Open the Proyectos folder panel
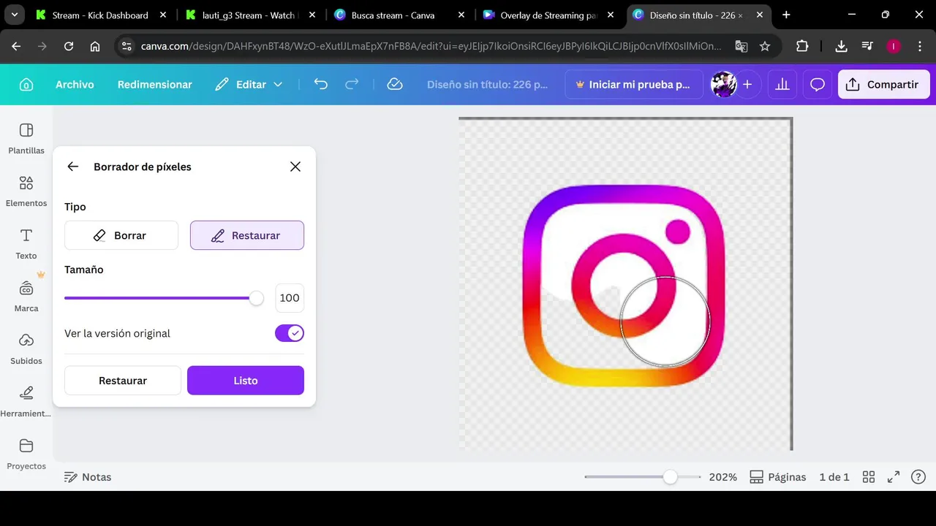936x526 pixels. pos(26,454)
